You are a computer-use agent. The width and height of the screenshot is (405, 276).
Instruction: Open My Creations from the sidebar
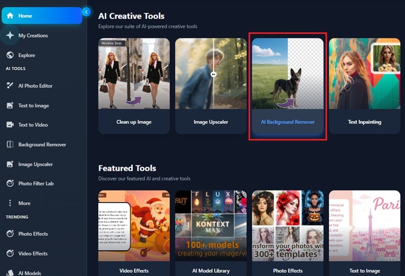click(x=33, y=35)
